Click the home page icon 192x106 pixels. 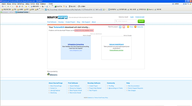point(22,6)
